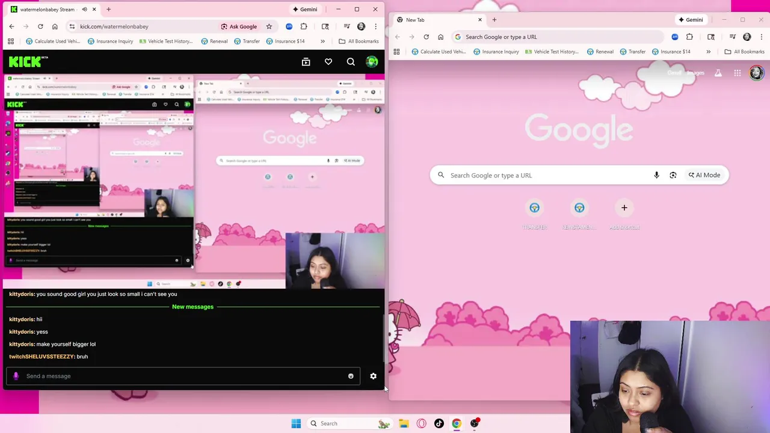Go back in the Kick window
The image size is (770, 433).
click(11, 26)
